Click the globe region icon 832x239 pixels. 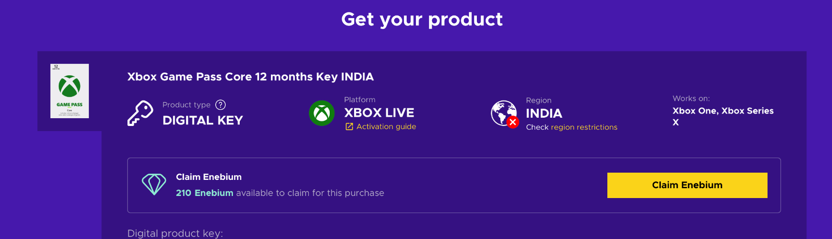[x=503, y=113]
